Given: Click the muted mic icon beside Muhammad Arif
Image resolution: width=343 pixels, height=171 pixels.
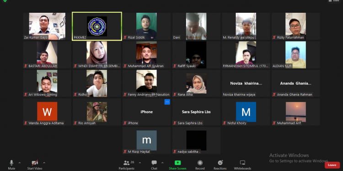Looking at the screenshot, I should [274, 123].
